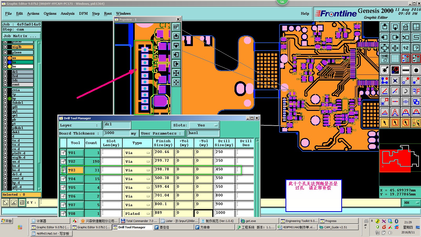This screenshot has height=237, width=421.
Task: Toggle the bo layer checkbox
Action: 5,66
